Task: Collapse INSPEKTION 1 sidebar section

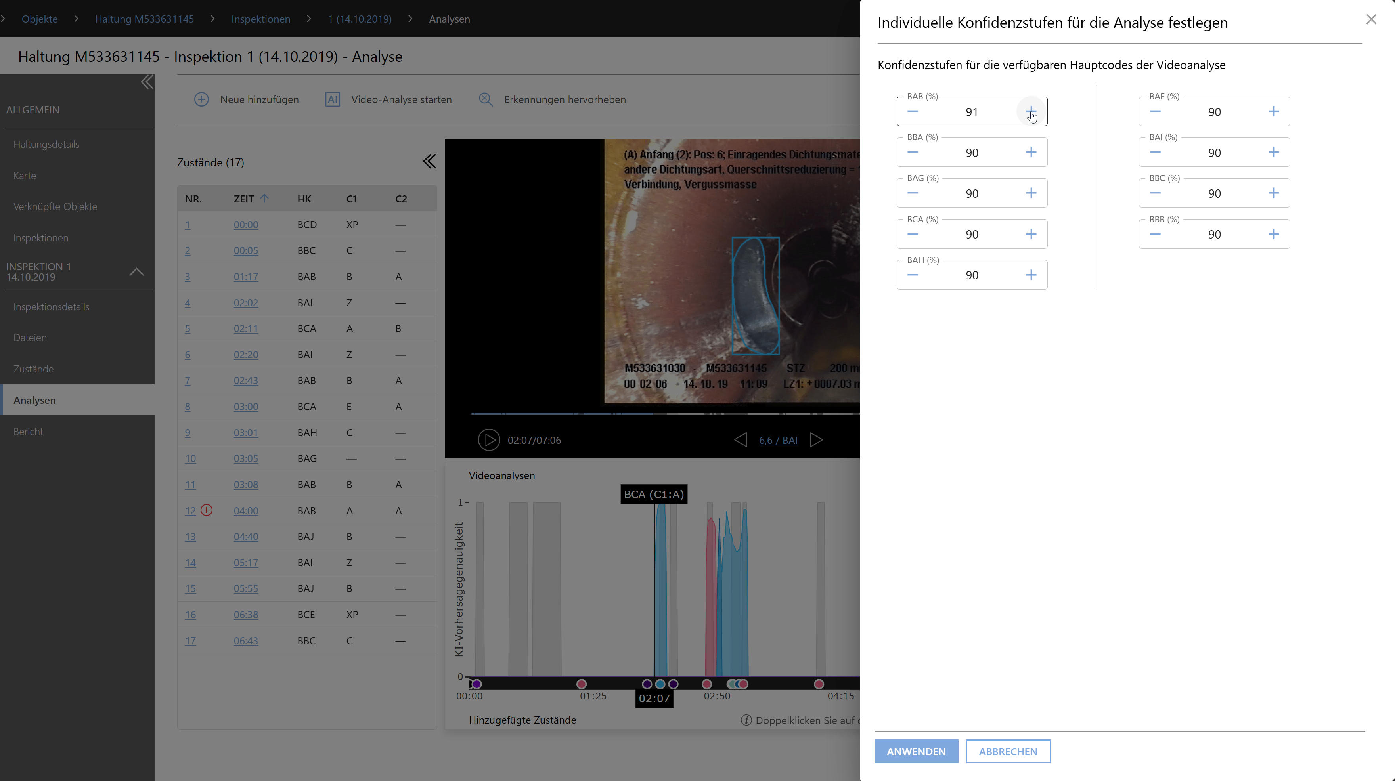Action: click(x=136, y=272)
